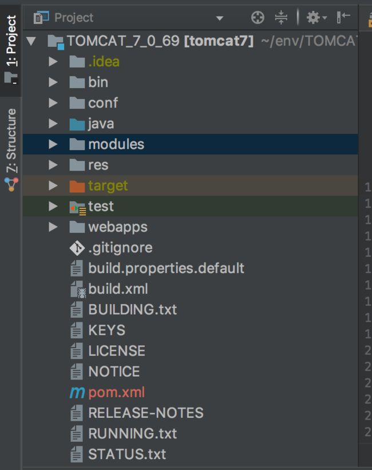Select the build.xml file name
The height and width of the screenshot is (470, 372).
[118, 289]
